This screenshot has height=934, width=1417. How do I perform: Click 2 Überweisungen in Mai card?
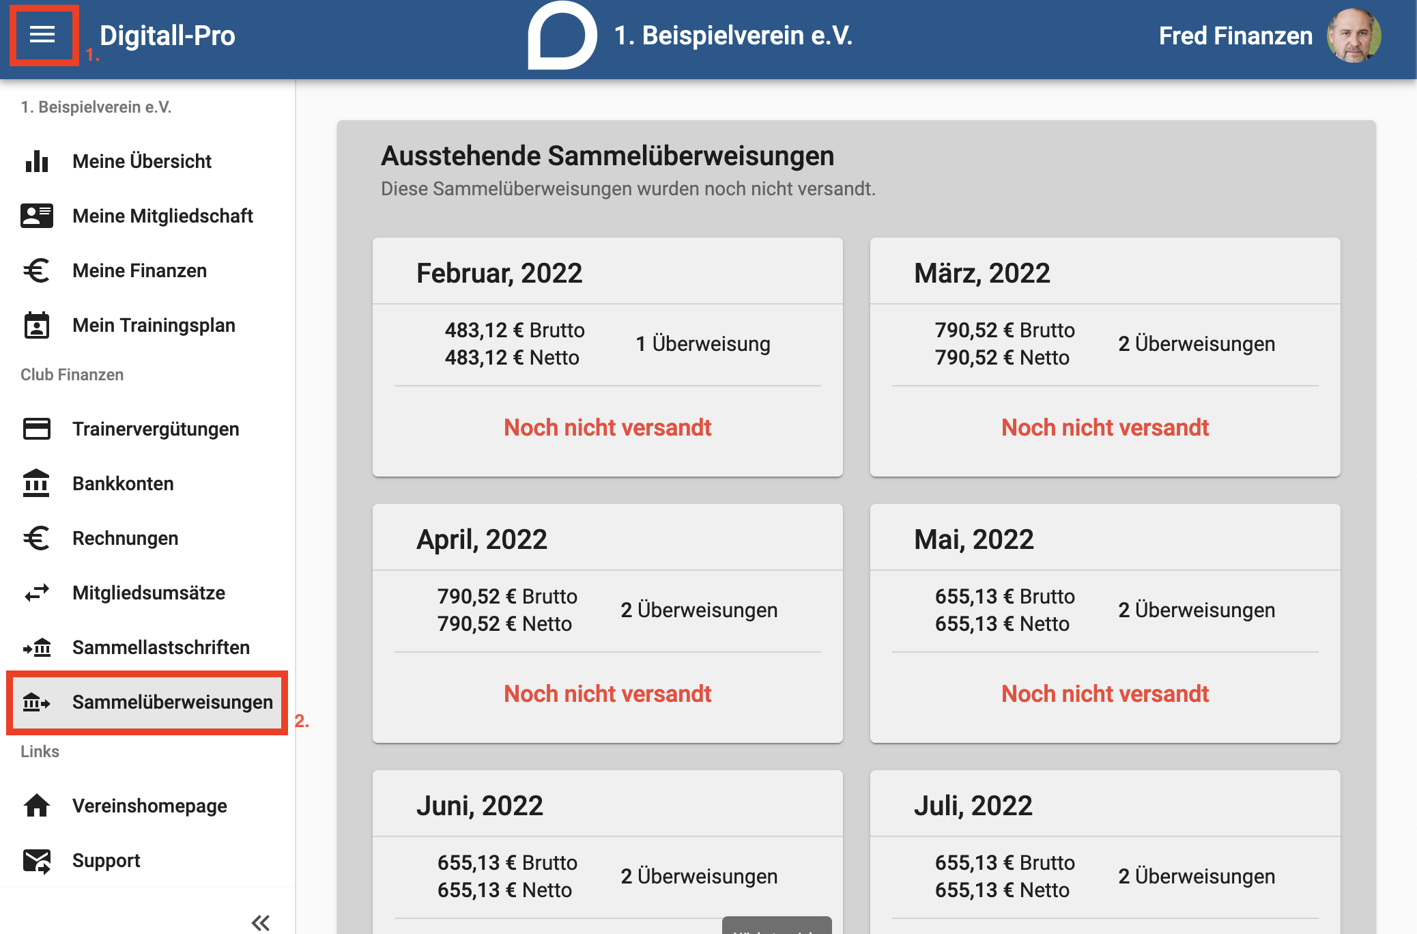click(x=1197, y=610)
